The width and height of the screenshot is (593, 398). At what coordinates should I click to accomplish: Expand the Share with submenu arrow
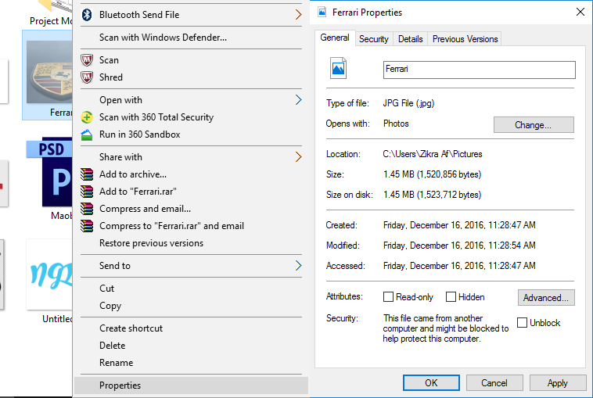(x=298, y=157)
